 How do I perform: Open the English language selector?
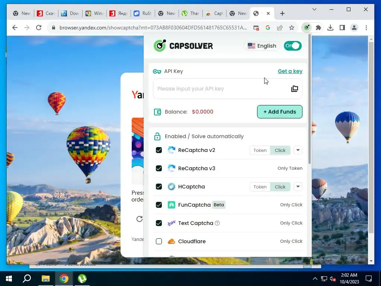click(262, 46)
